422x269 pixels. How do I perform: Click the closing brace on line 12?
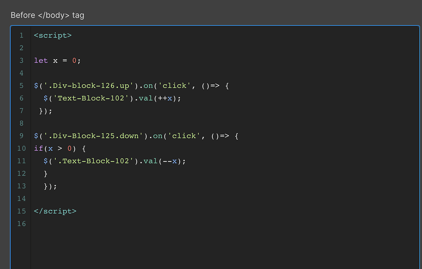[45, 173]
